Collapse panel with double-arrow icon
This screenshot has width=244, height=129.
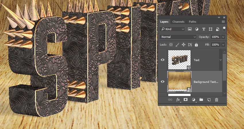(x=219, y=17)
